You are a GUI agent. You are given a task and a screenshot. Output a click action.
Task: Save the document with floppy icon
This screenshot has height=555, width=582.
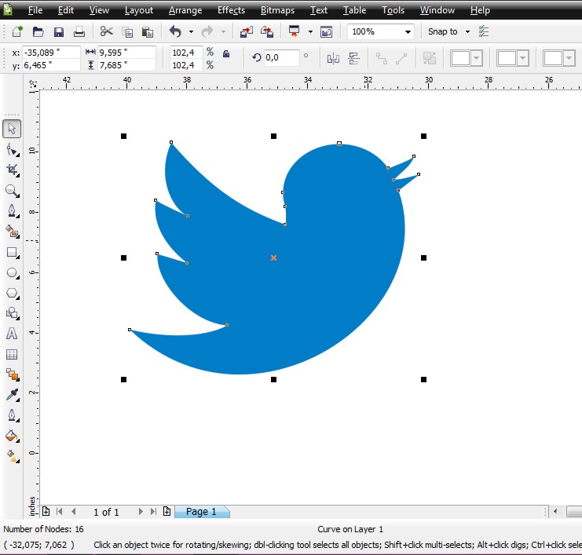point(59,32)
